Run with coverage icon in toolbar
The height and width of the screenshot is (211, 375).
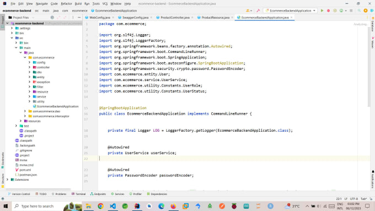(335, 10)
